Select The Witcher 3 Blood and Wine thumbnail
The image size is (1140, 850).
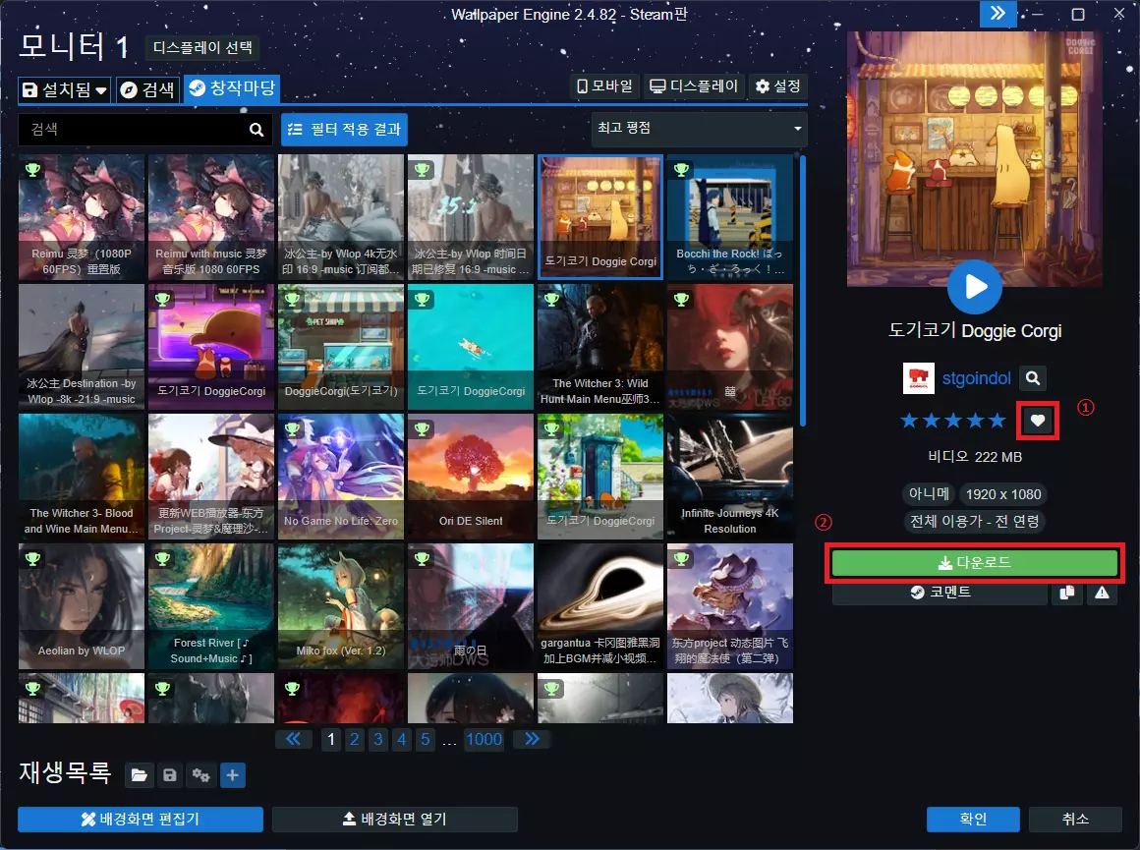(x=82, y=477)
